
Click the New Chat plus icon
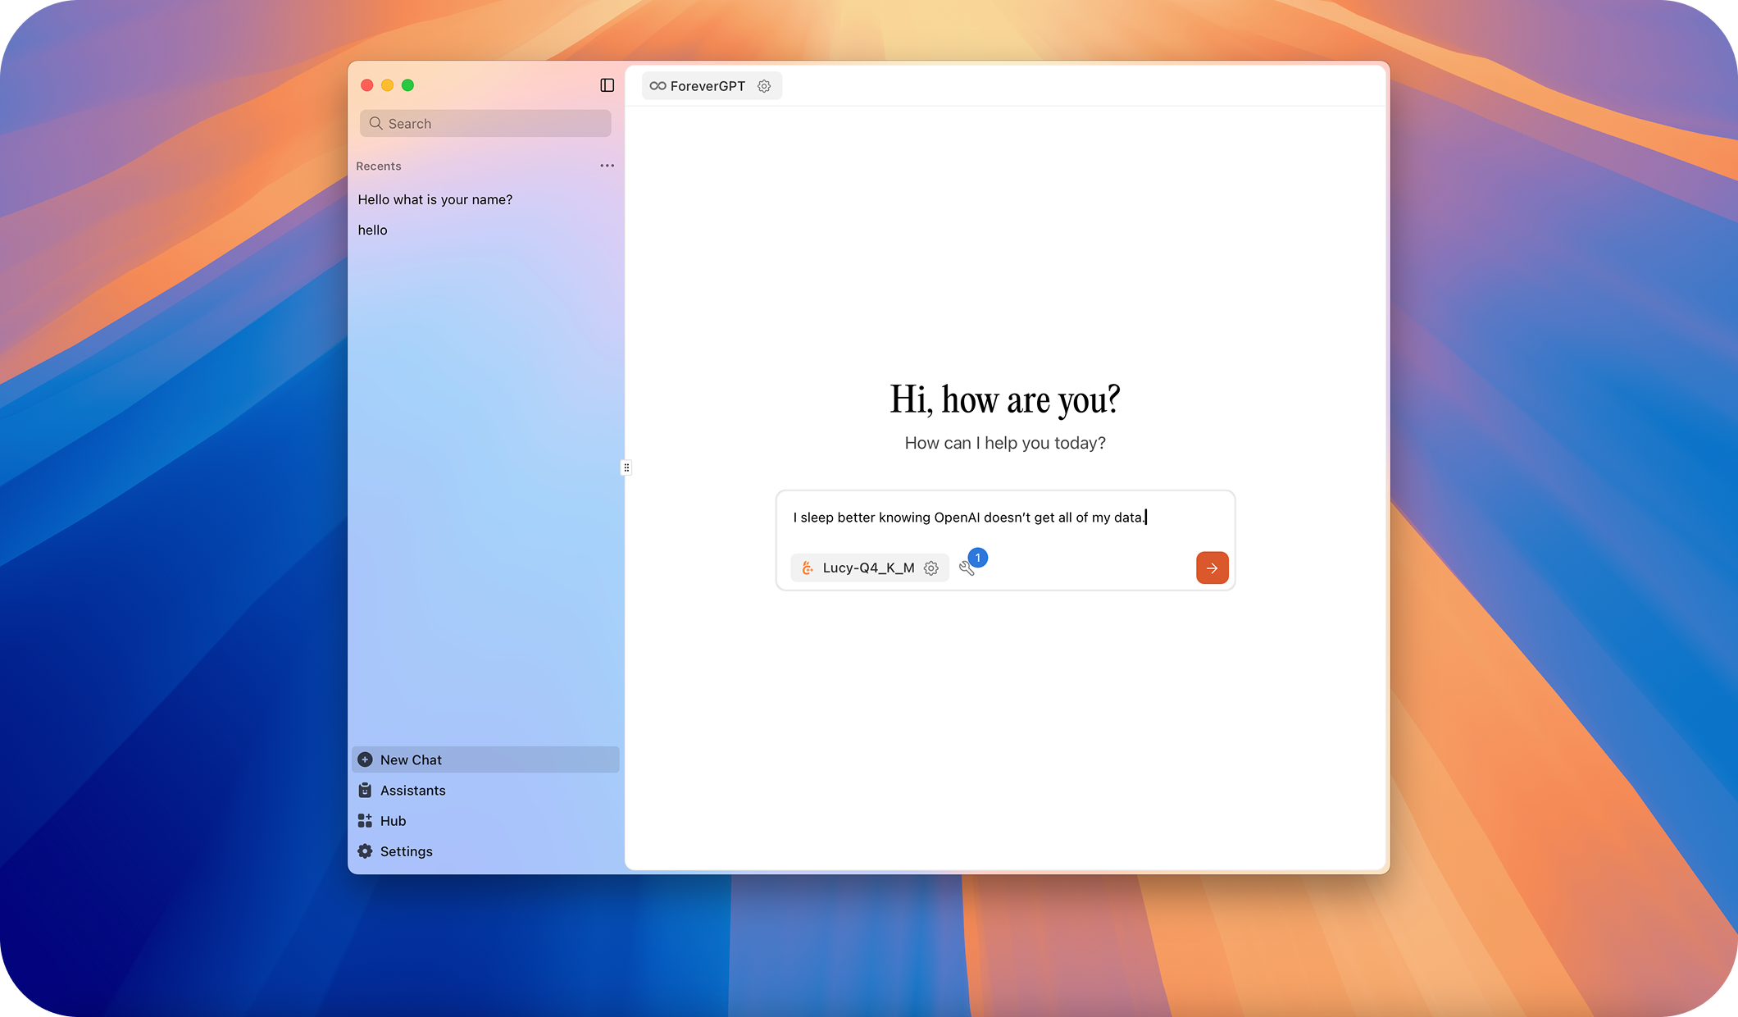pyautogui.click(x=366, y=760)
